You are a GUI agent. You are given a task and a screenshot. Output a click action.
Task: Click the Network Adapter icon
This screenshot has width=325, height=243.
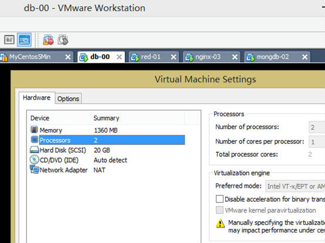point(34,169)
